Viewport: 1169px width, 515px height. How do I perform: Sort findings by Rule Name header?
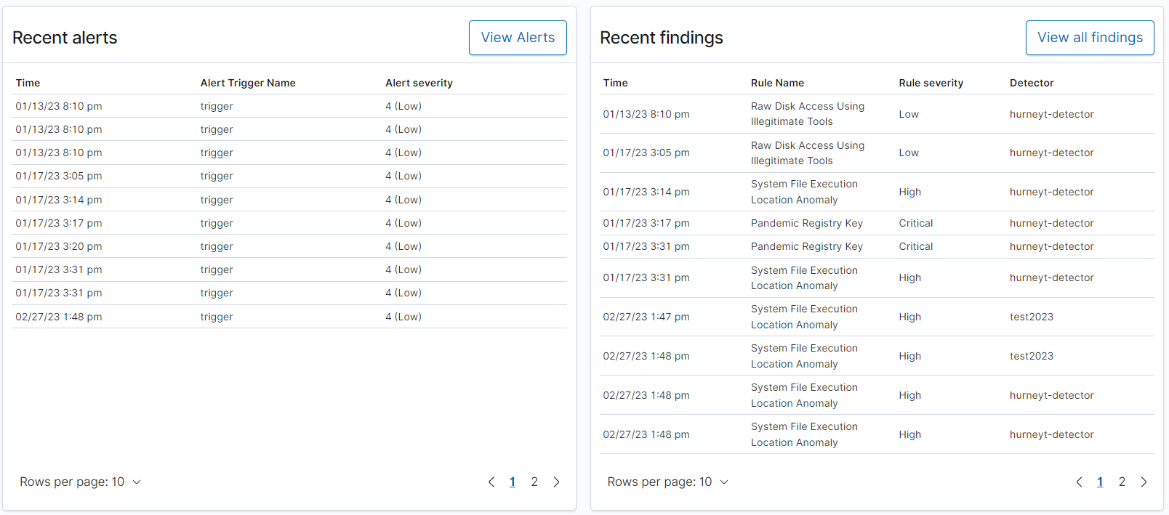click(x=777, y=83)
